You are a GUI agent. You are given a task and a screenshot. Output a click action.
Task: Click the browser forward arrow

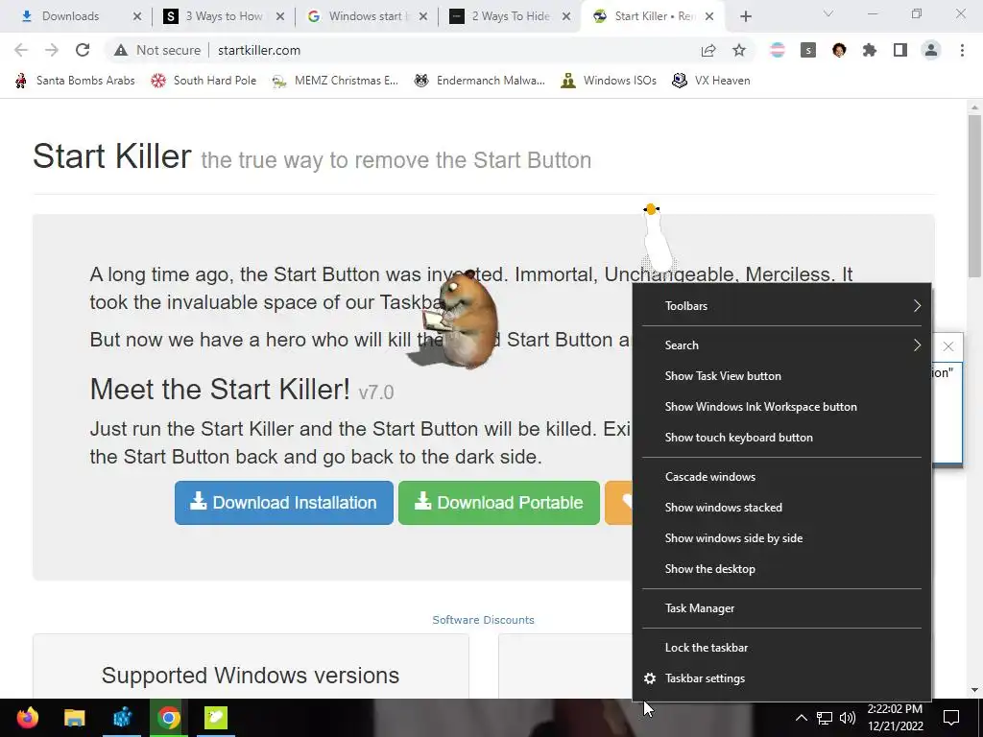tap(52, 50)
